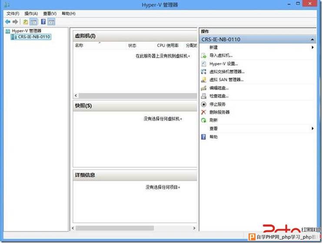Click the 虚拟 SAN 管理器 icon

click(x=203, y=80)
